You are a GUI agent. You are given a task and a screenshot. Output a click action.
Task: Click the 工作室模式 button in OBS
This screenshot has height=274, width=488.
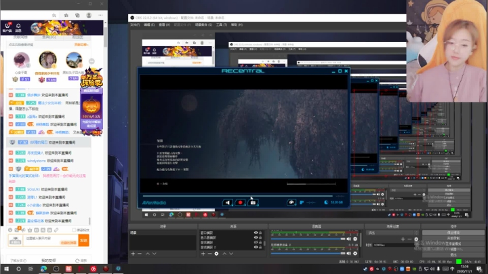click(x=453, y=243)
